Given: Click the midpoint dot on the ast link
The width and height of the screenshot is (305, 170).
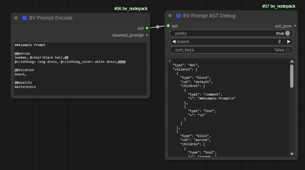Looking at the screenshot, I should (x=158, y=27).
